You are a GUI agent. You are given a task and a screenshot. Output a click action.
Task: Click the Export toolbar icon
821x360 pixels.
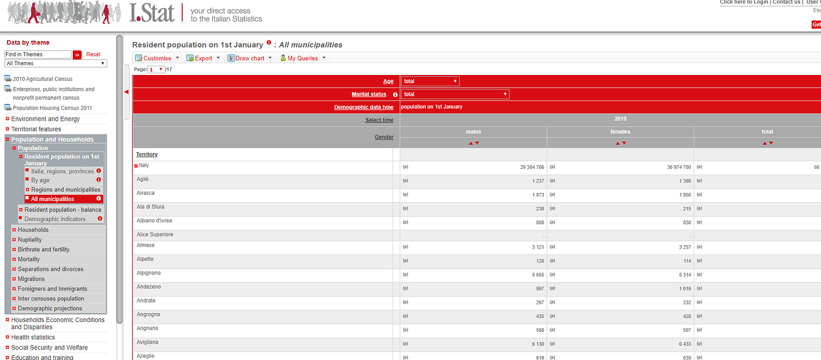(x=190, y=58)
